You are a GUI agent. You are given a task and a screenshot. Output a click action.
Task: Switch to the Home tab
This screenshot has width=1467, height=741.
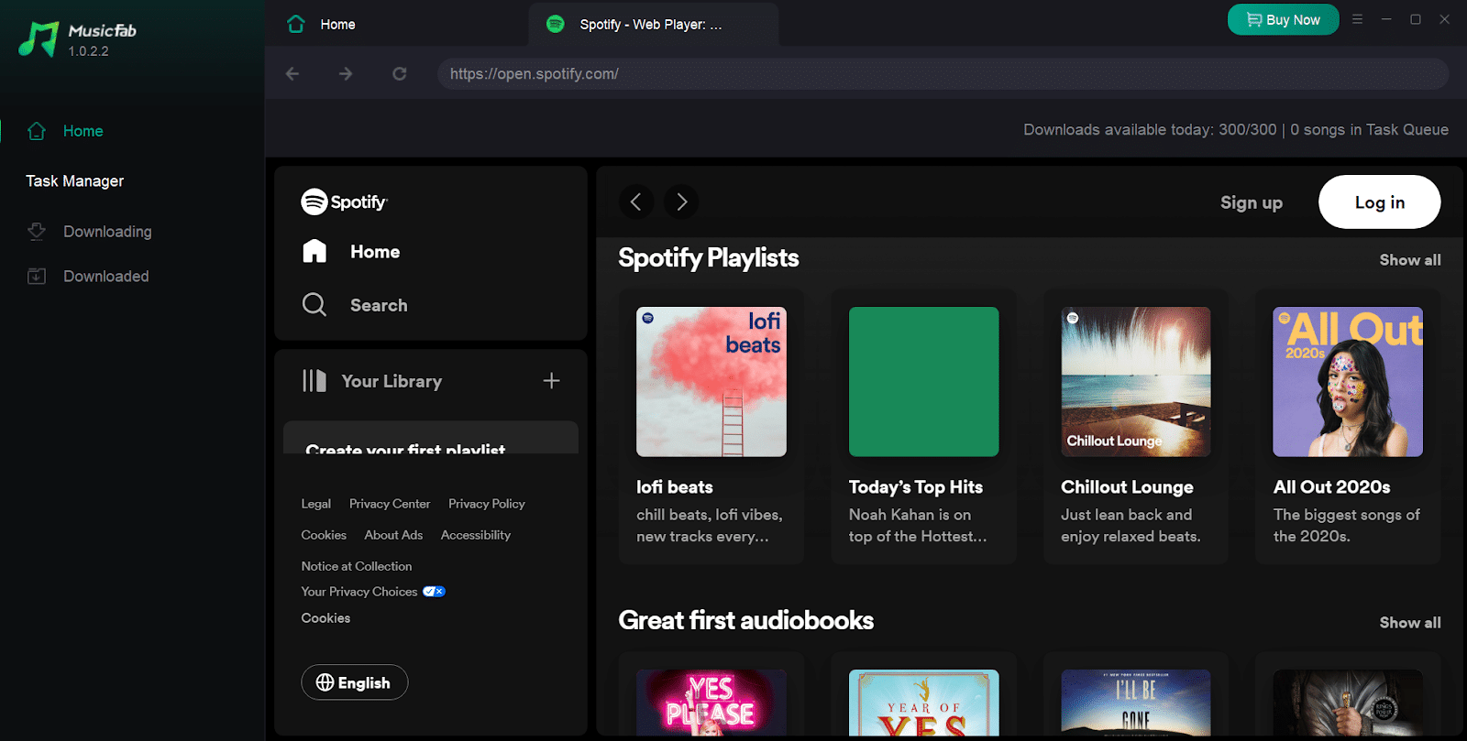point(337,25)
